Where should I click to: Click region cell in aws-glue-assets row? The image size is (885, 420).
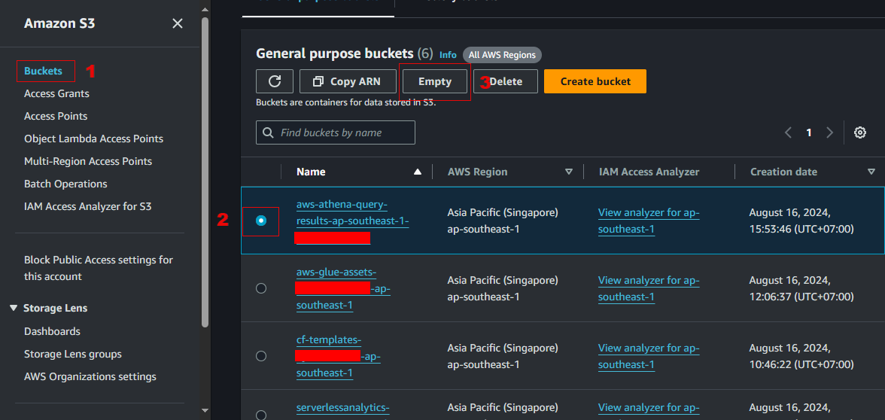(x=503, y=288)
